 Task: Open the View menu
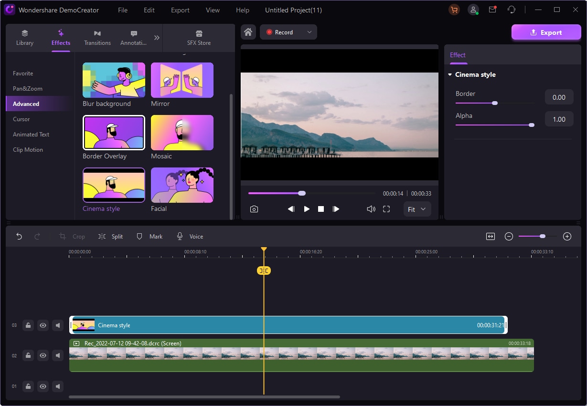point(213,10)
